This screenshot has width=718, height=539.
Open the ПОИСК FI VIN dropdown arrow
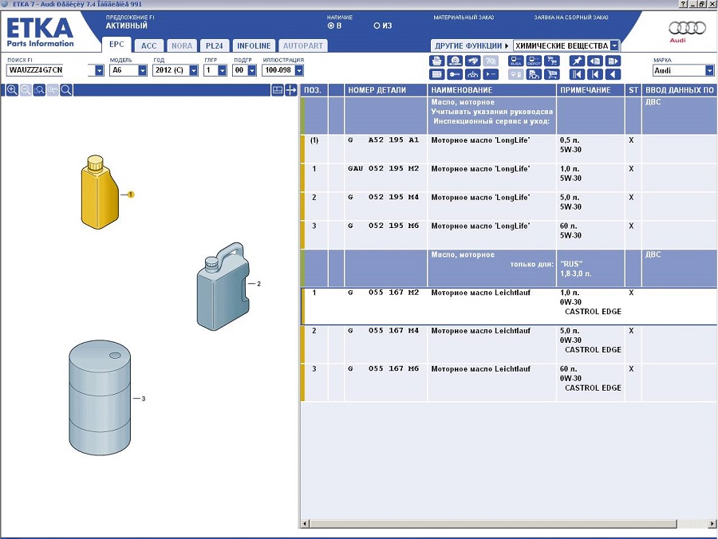coord(100,70)
